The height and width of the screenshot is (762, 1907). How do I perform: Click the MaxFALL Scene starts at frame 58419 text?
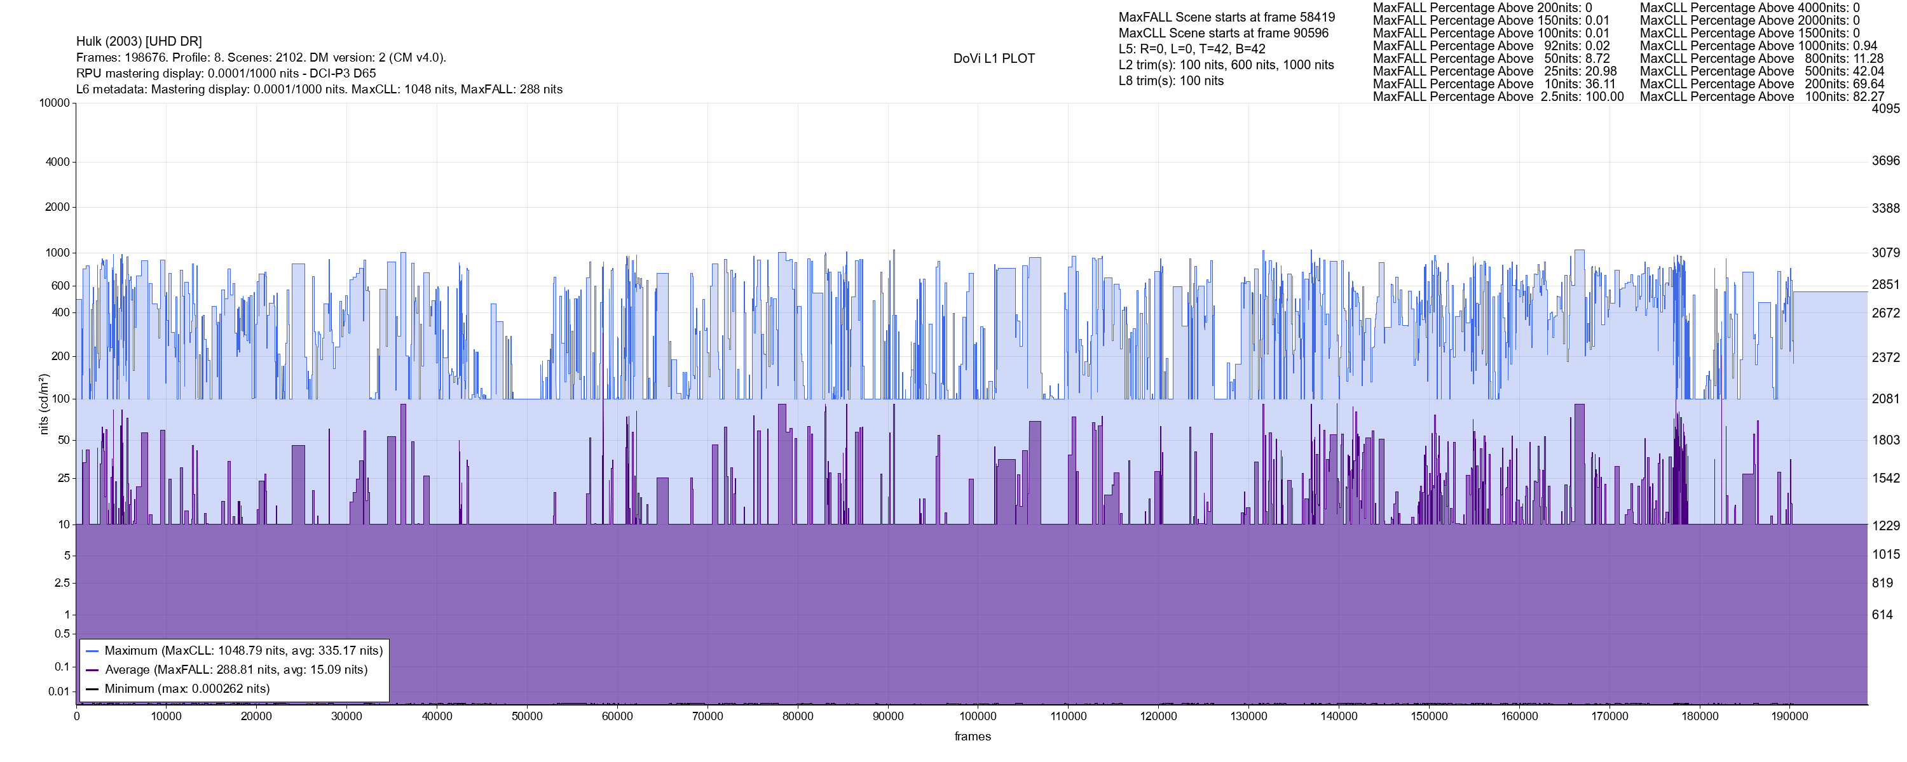1227,17
